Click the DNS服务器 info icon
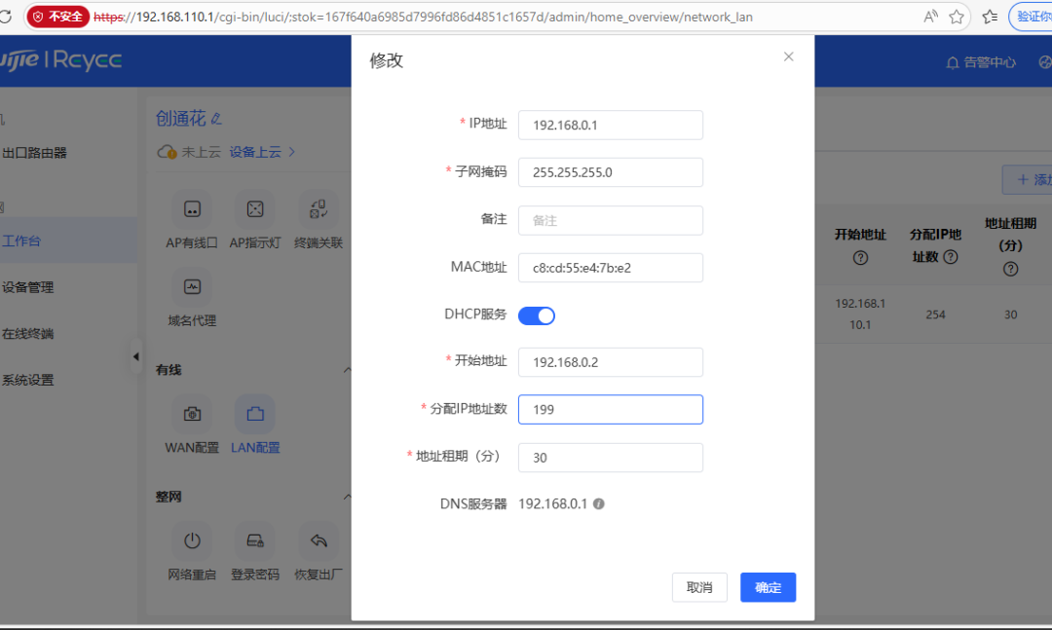The width and height of the screenshot is (1052, 630). click(x=598, y=503)
